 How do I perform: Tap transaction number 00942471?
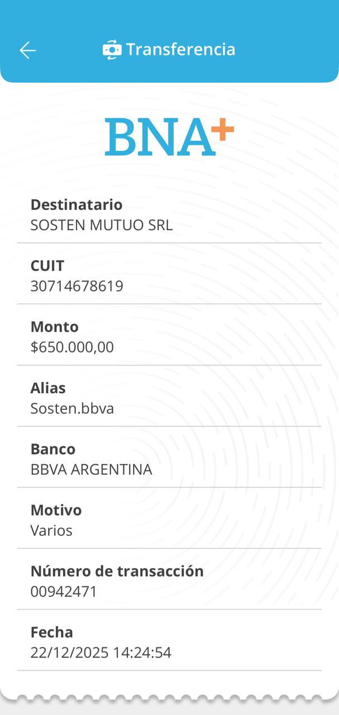tap(64, 591)
